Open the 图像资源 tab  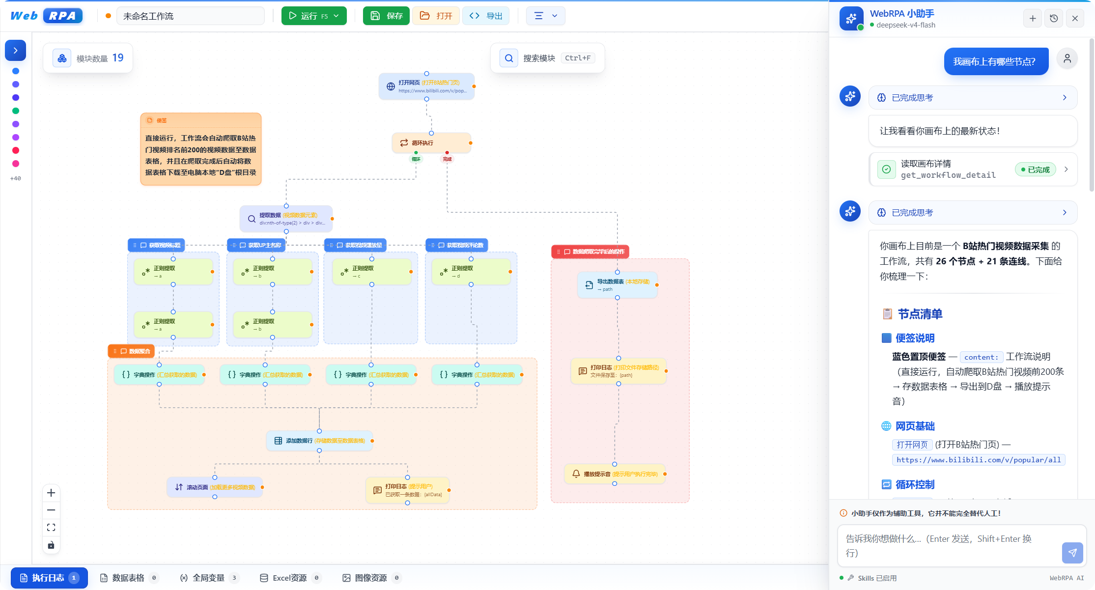point(372,578)
